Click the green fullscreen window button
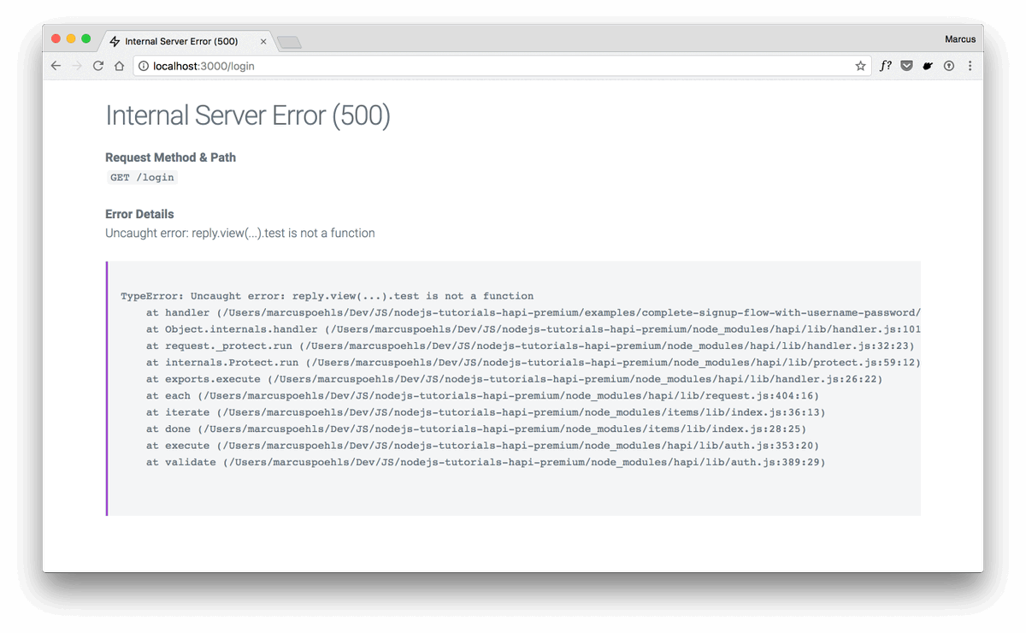This screenshot has height=633, width=1026. pos(85,38)
